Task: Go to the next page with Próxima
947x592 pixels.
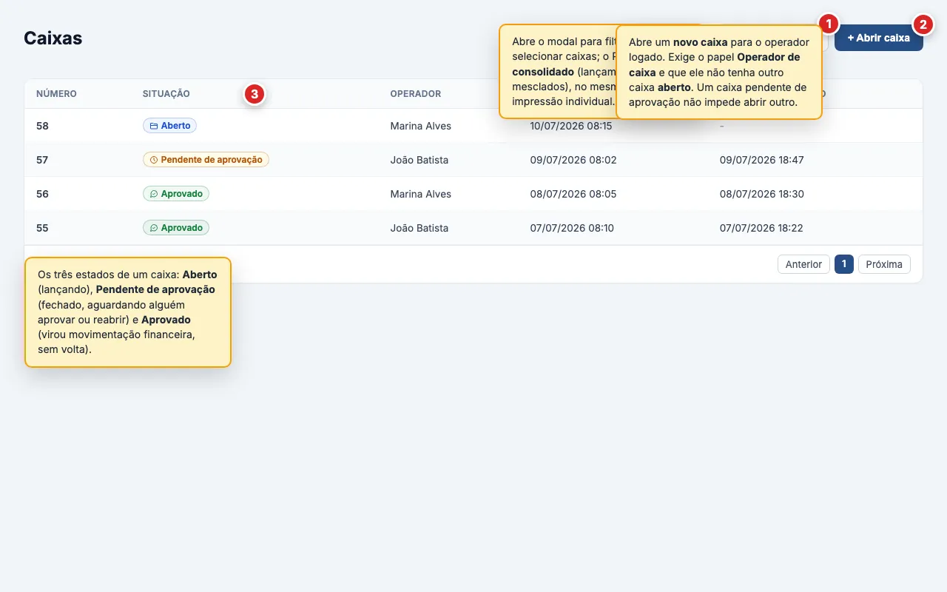Action: [884, 264]
